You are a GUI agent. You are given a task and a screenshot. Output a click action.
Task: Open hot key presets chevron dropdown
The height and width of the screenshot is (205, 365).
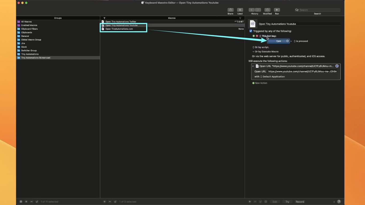tap(291, 41)
